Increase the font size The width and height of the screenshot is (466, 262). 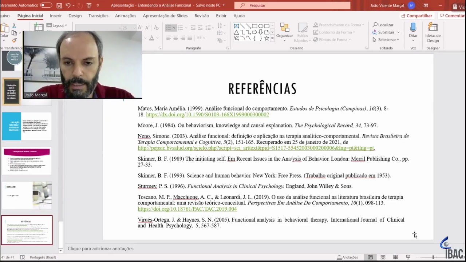tap(140, 28)
